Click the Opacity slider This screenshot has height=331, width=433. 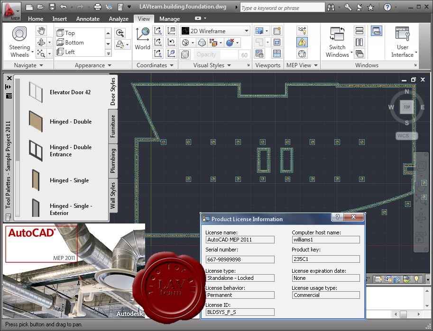[216, 54]
